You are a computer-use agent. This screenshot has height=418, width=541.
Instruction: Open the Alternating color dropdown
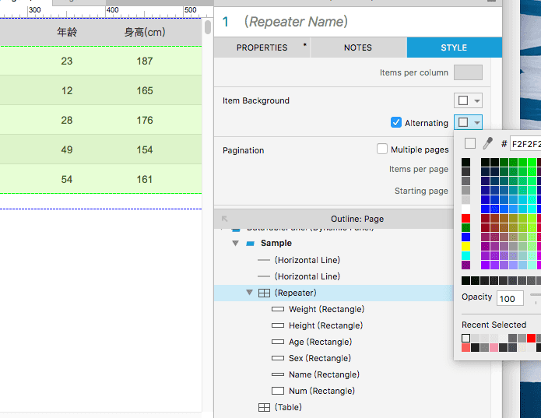pyautogui.click(x=468, y=122)
